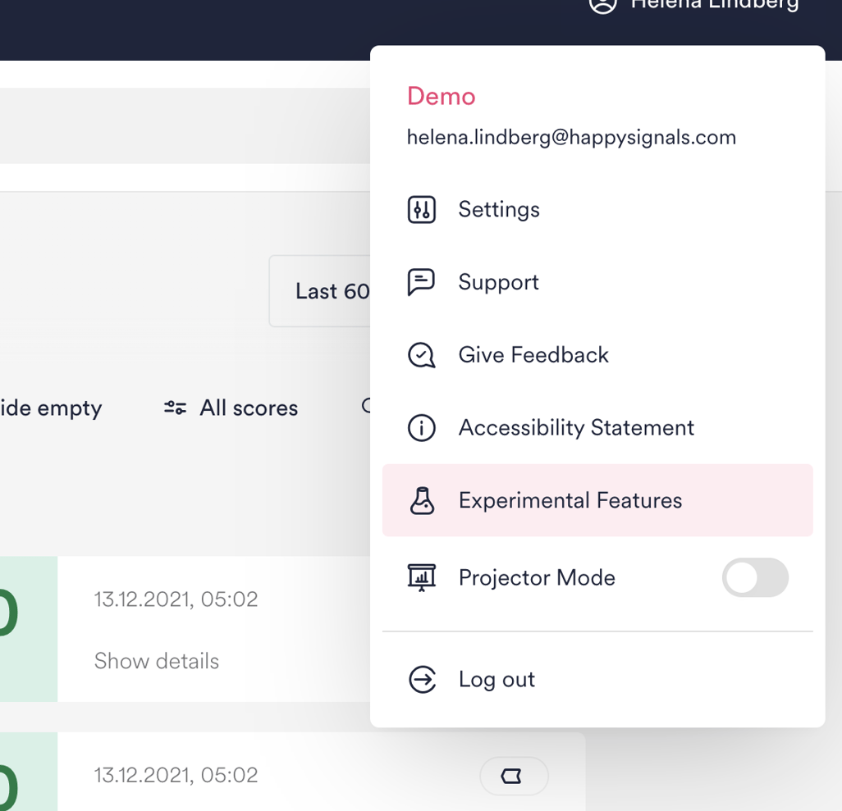Enable the Projector Mode switch
Screen dimensions: 842x811
755,578
